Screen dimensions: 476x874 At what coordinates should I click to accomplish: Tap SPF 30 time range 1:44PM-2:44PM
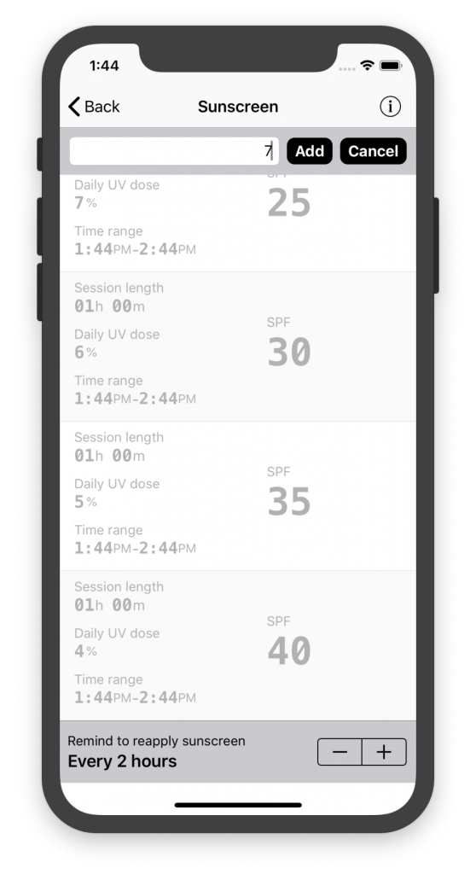[135, 398]
